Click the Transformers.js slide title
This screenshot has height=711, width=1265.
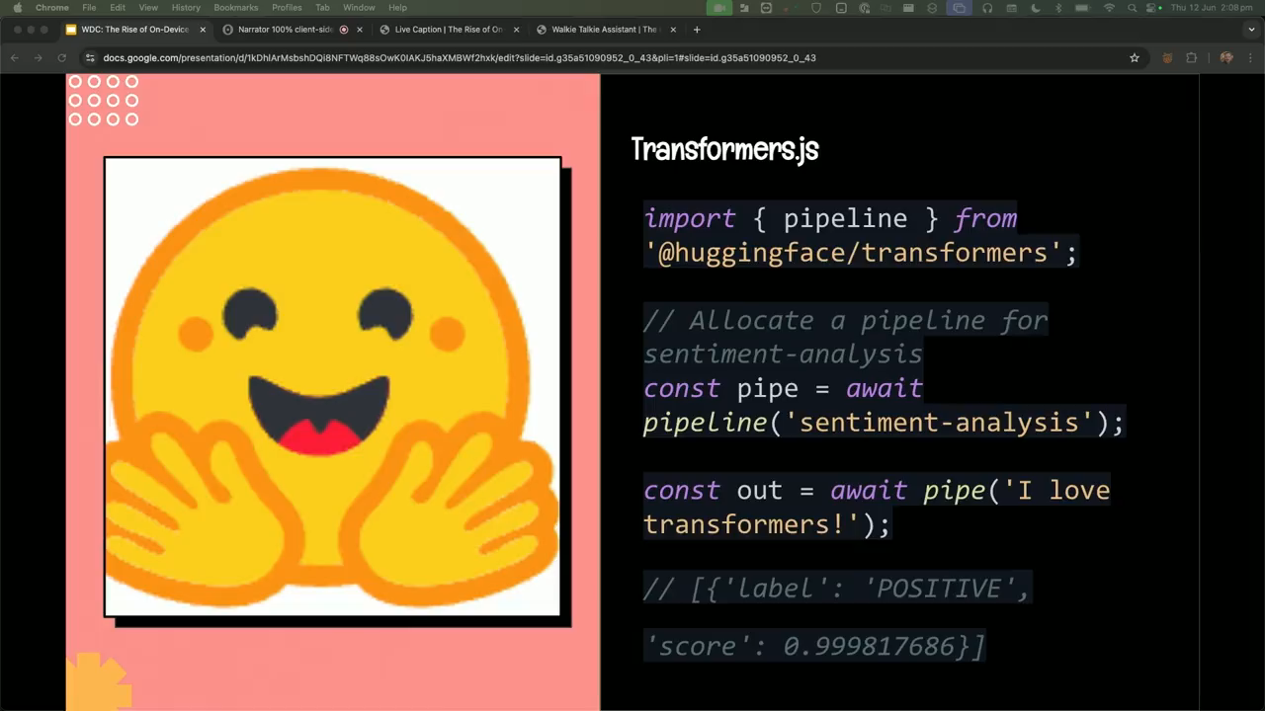tap(724, 149)
